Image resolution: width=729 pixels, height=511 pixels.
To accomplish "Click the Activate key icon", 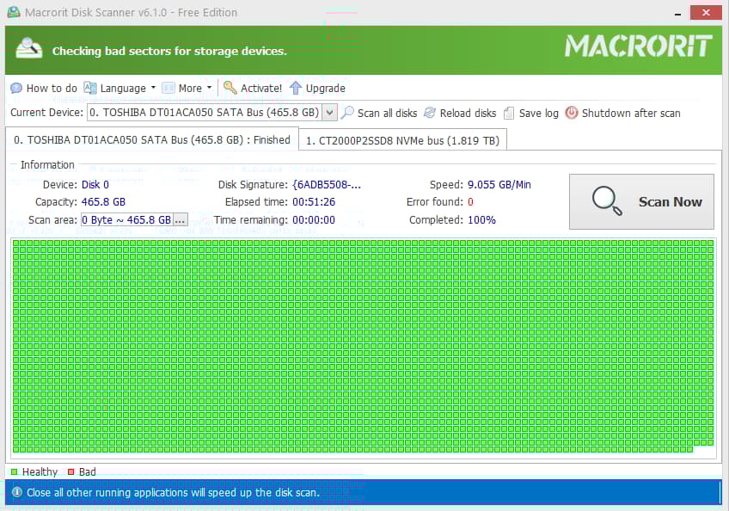I will click(229, 88).
